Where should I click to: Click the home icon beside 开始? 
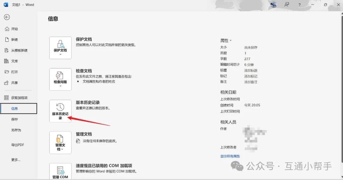tap(7, 29)
